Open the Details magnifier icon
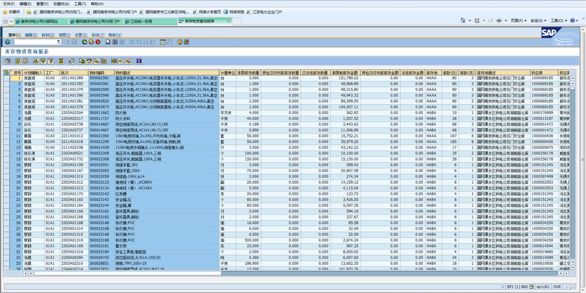This screenshot has width=586, height=293. click(x=8, y=61)
